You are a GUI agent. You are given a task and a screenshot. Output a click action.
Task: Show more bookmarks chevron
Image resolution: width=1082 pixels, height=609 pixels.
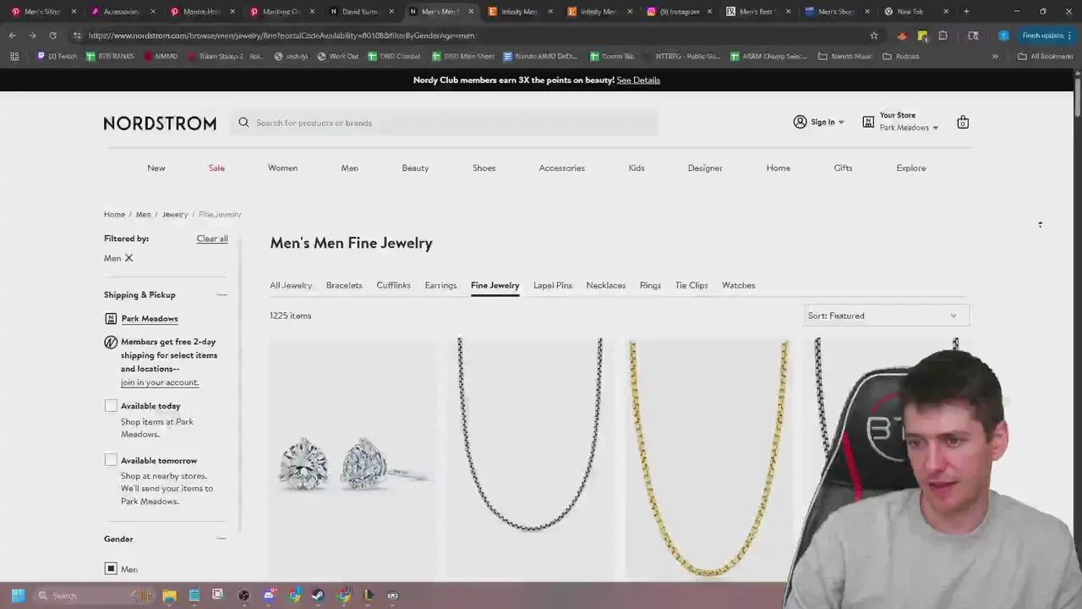(x=995, y=57)
